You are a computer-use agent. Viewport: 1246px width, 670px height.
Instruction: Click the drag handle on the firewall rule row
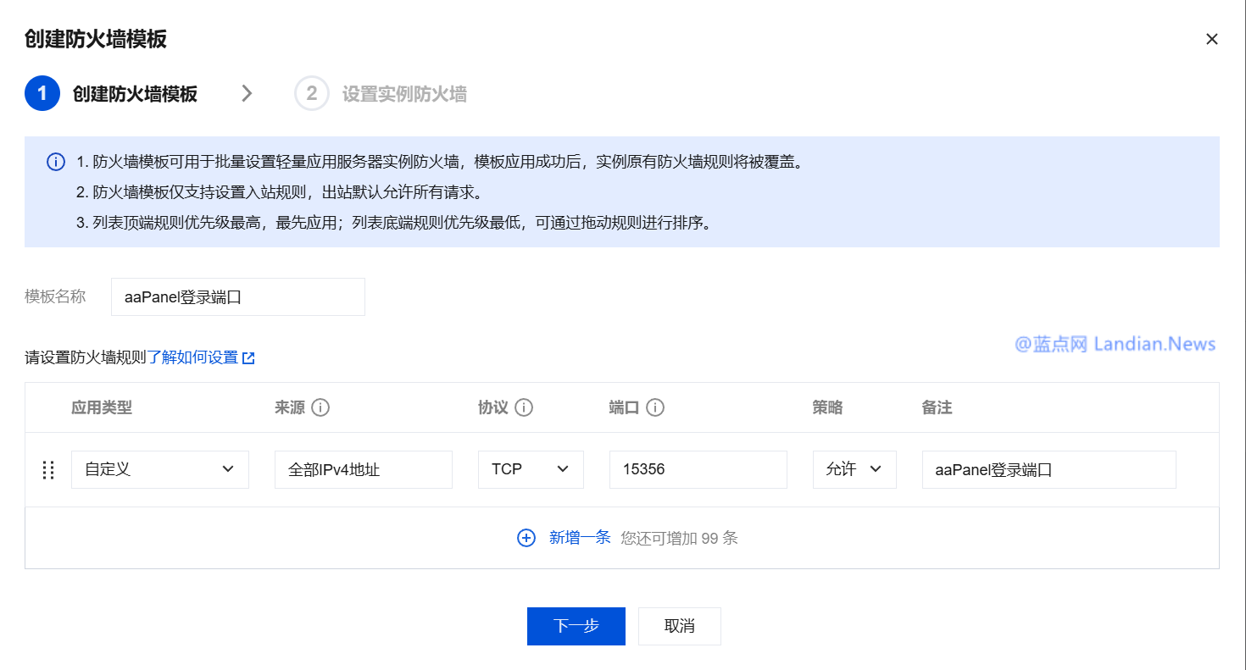48,470
